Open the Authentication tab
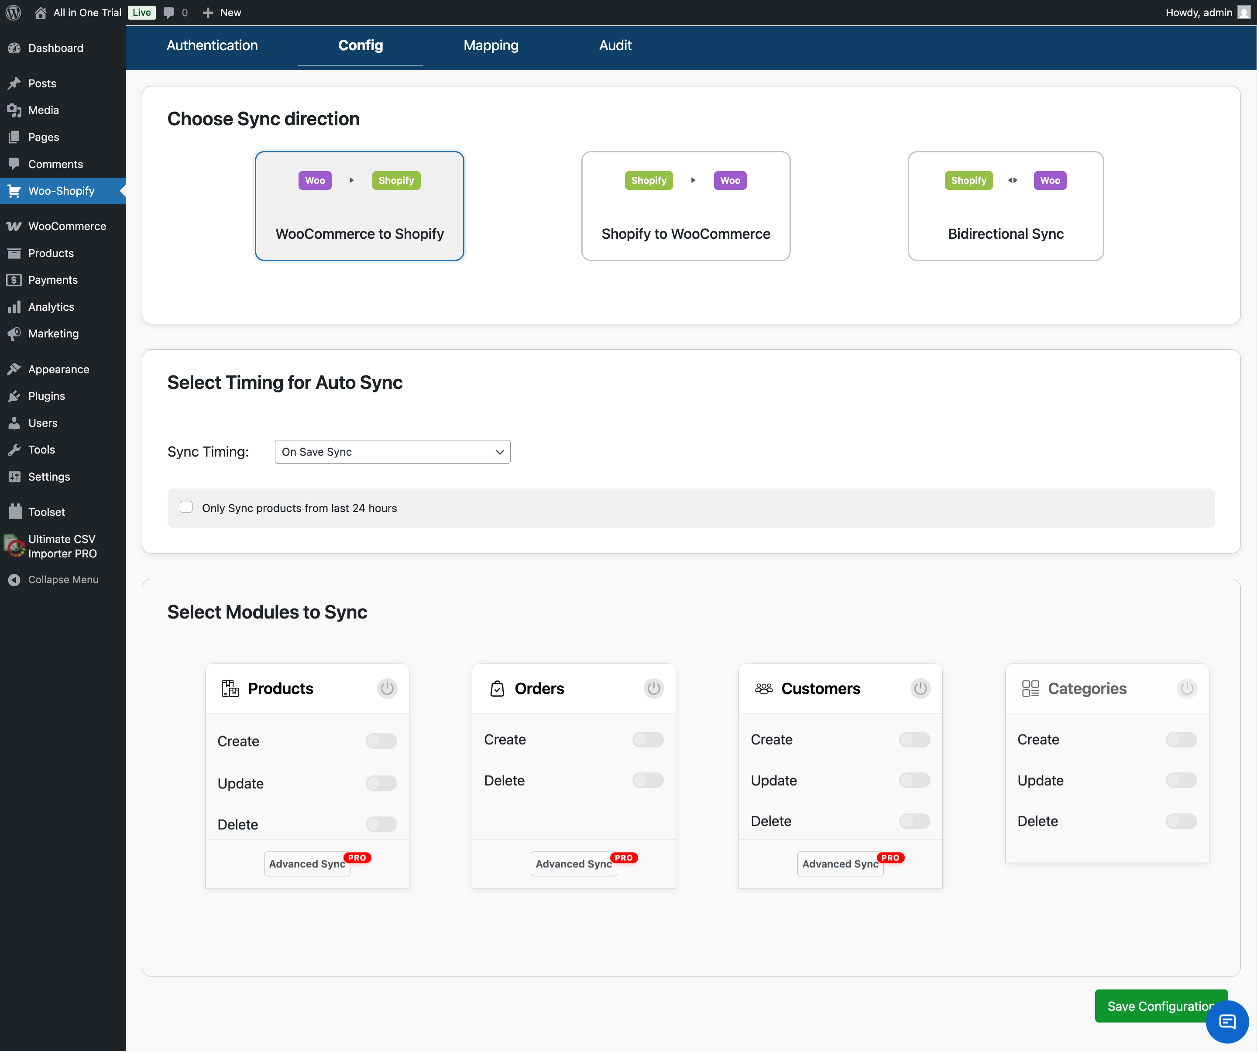 (x=212, y=45)
